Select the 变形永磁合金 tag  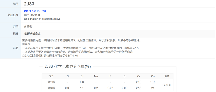32,34
